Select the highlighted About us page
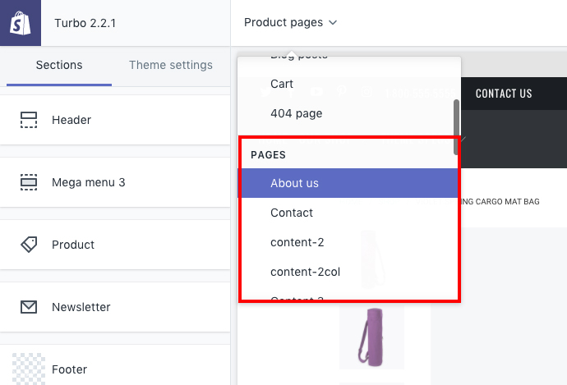This screenshot has height=385, width=567. tap(294, 183)
